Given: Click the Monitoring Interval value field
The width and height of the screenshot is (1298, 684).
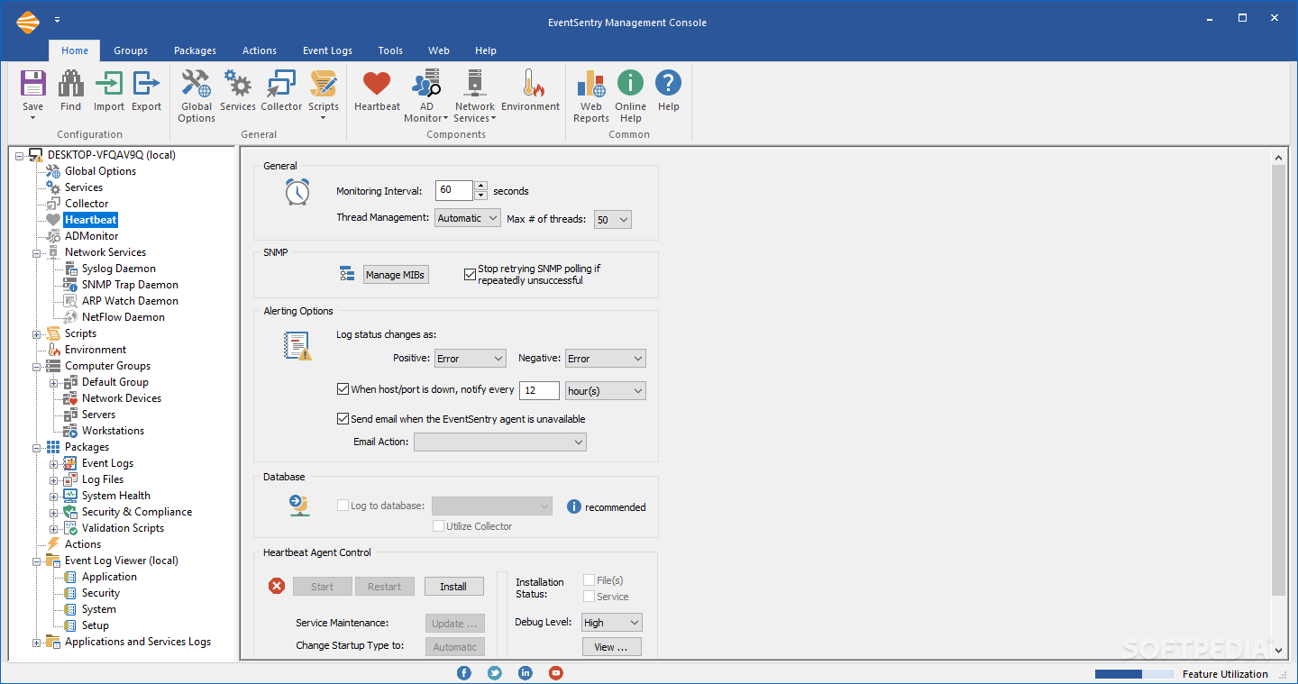Looking at the screenshot, I should (454, 190).
